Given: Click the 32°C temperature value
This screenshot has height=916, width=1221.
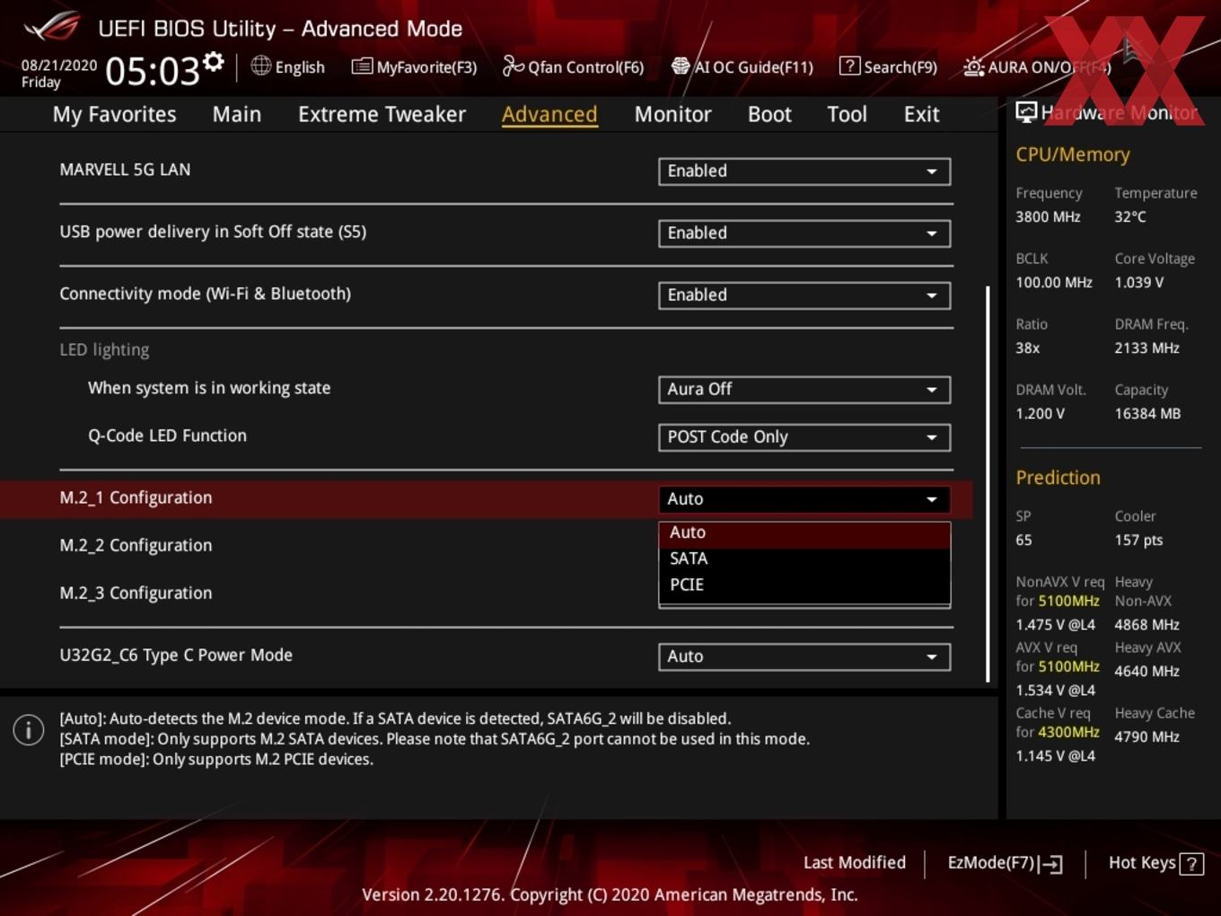Looking at the screenshot, I should click(x=1130, y=216).
